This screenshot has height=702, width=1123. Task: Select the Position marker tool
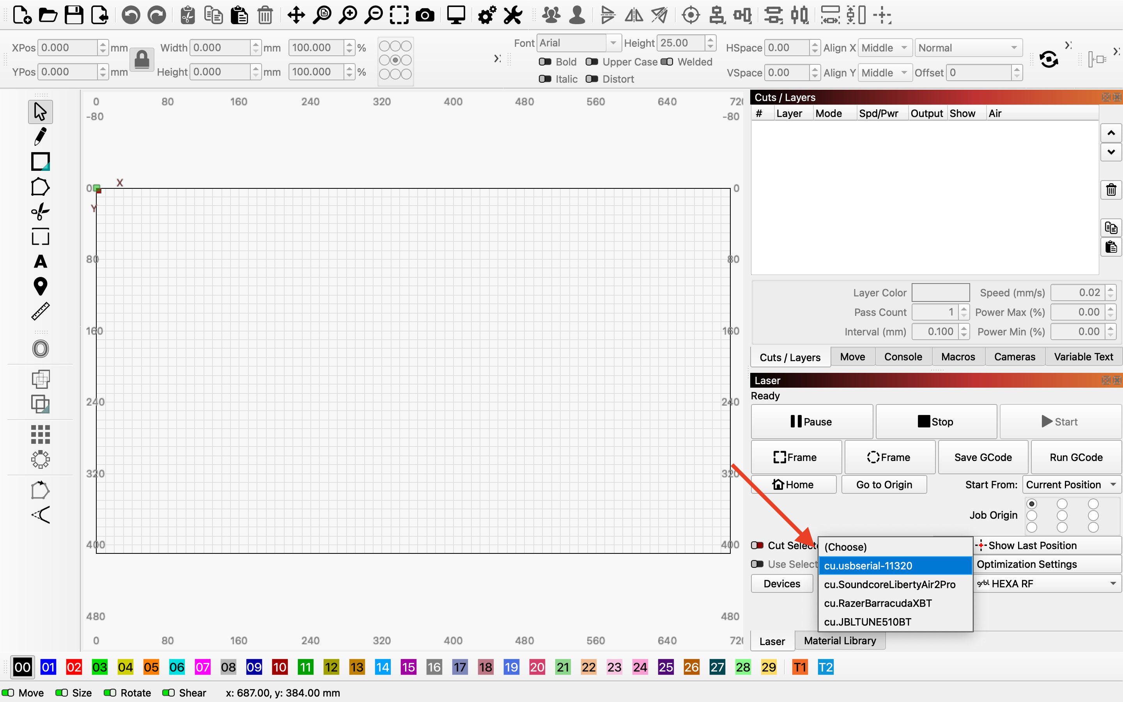[x=41, y=286]
